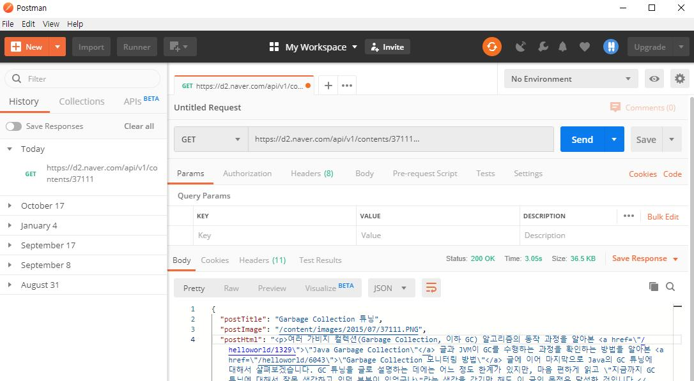
Task: Open manage environments gear icon
Action: point(680,78)
